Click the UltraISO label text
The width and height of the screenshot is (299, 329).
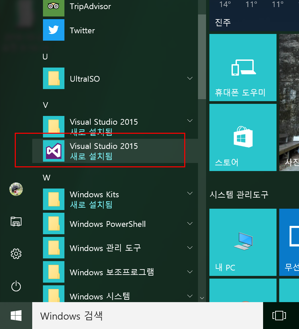click(85, 79)
